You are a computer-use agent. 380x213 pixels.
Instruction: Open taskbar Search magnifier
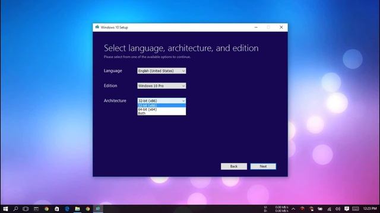coord(15,209)
